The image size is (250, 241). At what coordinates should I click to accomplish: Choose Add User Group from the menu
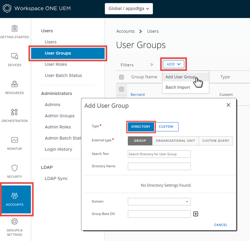point(186,77)
